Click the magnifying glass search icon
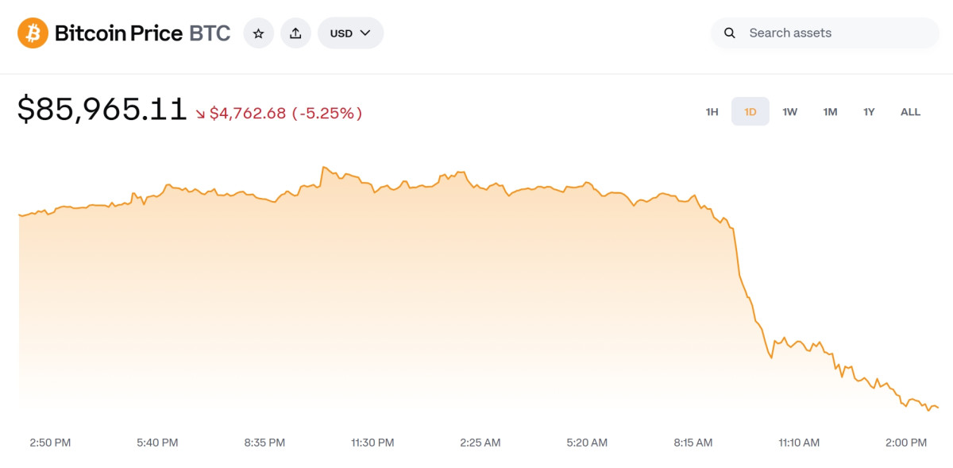This screenshot has height=468, width=953. [729, 33]
